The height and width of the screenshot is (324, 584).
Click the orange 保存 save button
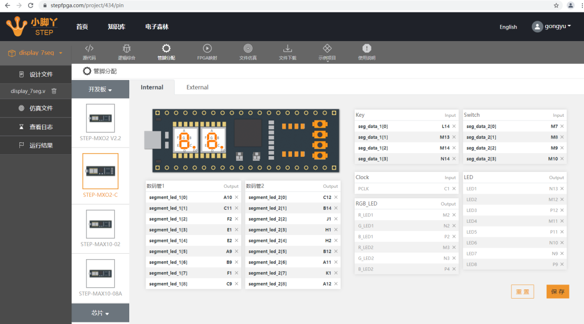click(558, 292)
